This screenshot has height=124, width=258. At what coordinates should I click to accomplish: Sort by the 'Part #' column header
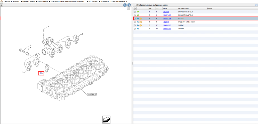click(170, 9)
